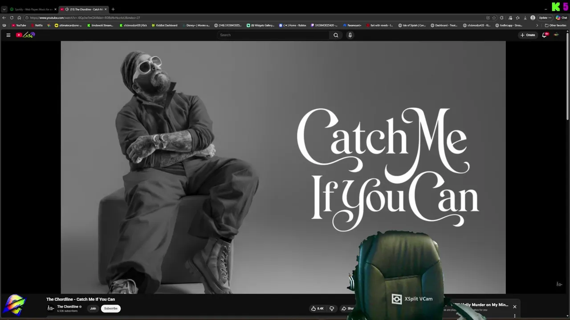Click the music note media control icon

[x=510, y=18]
